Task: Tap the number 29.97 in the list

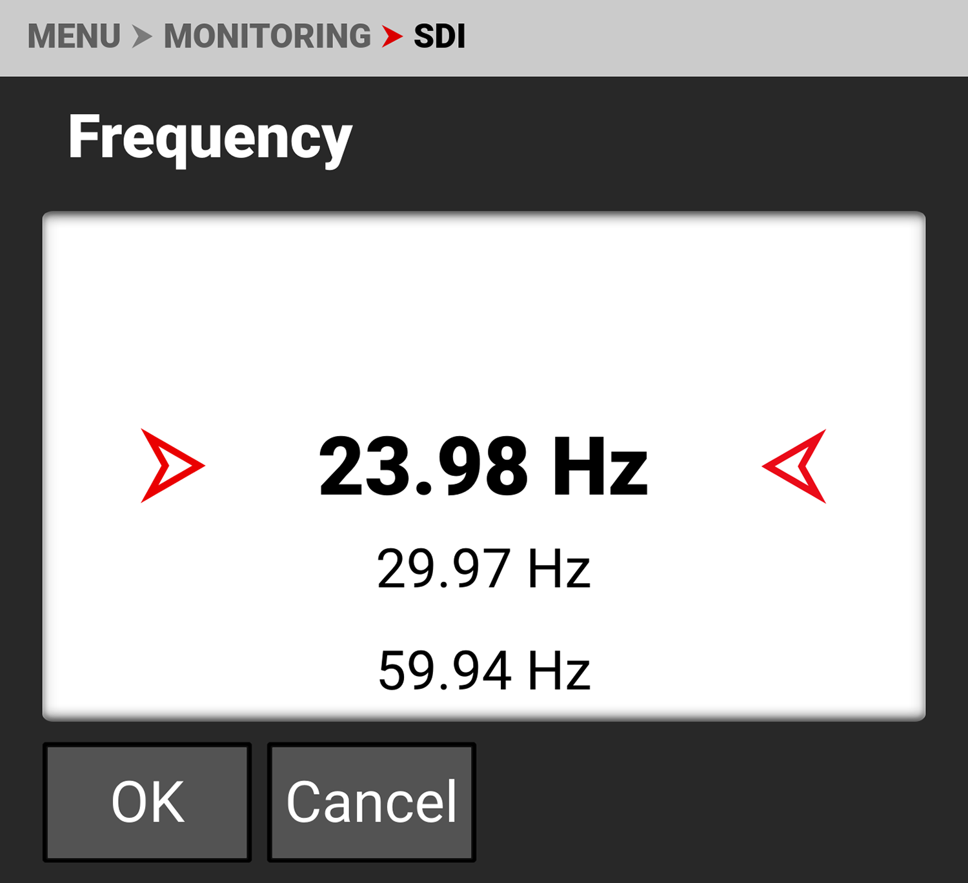Action: [444, 568]
